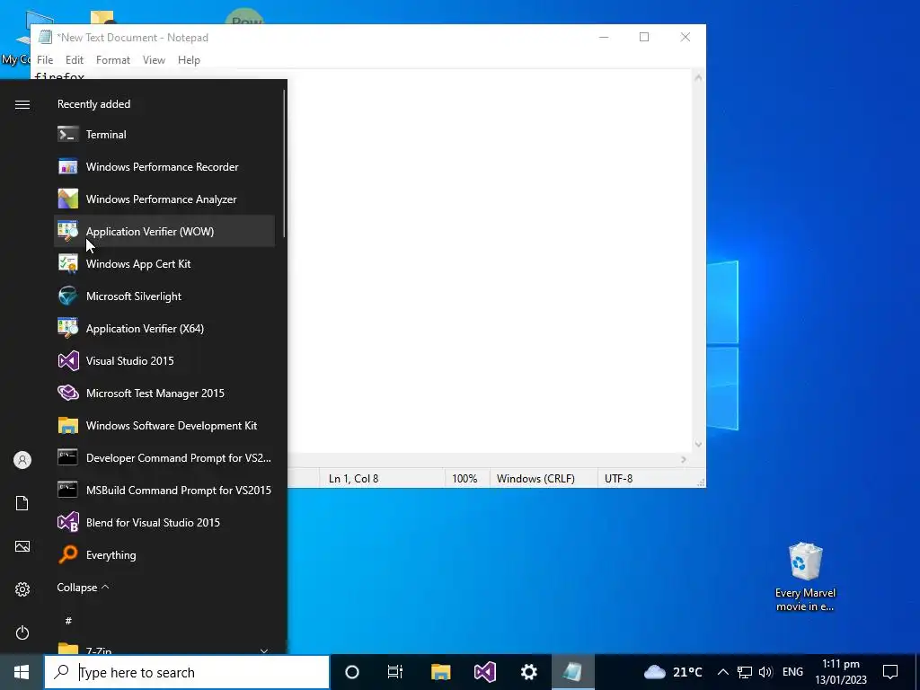Collapse the Recently added list

click(83, 588)
